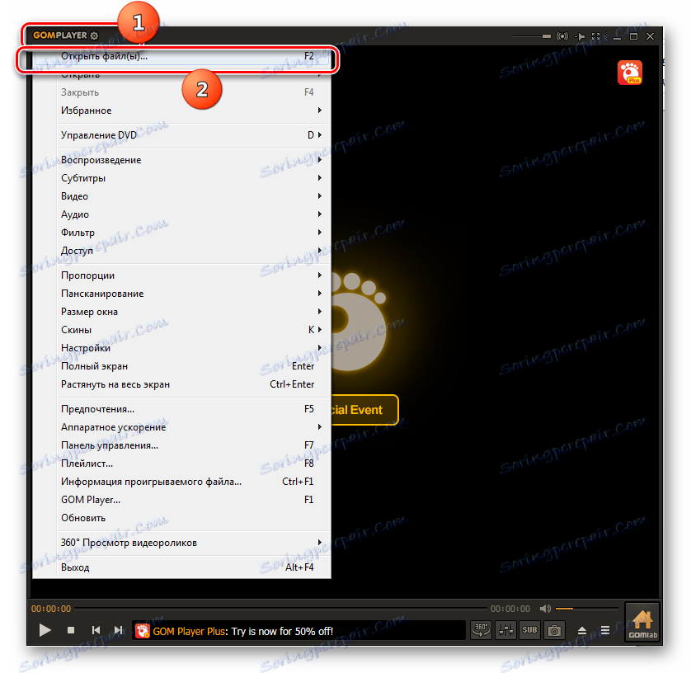
Task: Click the pin-on-top icon in title bar
Action: coord(580,36)
